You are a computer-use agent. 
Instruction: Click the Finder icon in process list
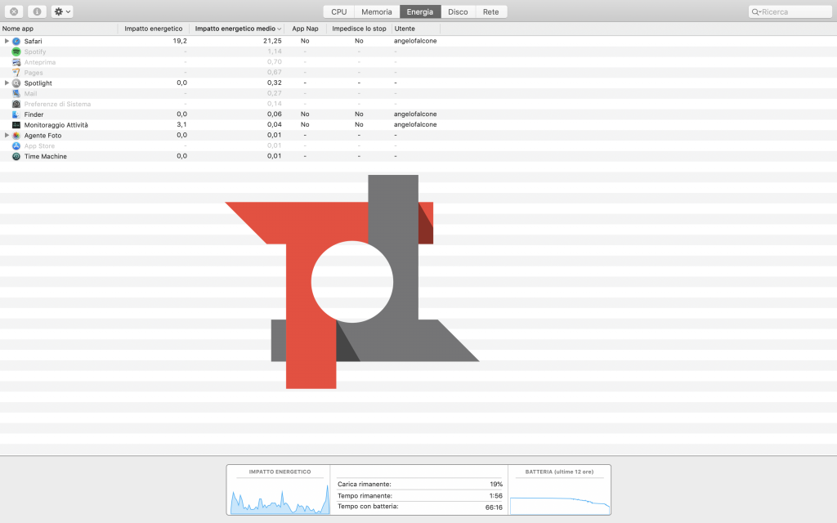[16, 114]
